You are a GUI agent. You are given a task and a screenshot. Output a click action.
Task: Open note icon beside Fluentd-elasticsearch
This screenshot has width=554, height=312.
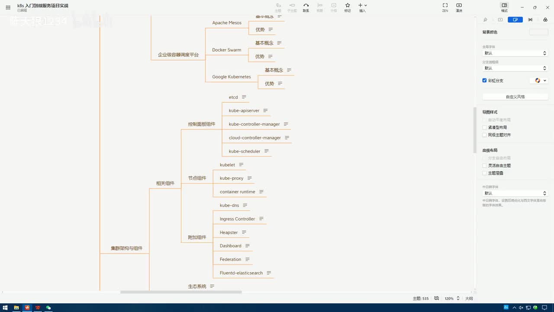click(x=269, y=273)
